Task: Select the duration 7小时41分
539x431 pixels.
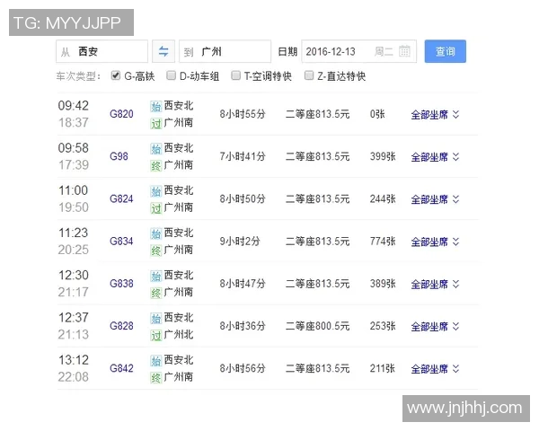Action: 243,156
